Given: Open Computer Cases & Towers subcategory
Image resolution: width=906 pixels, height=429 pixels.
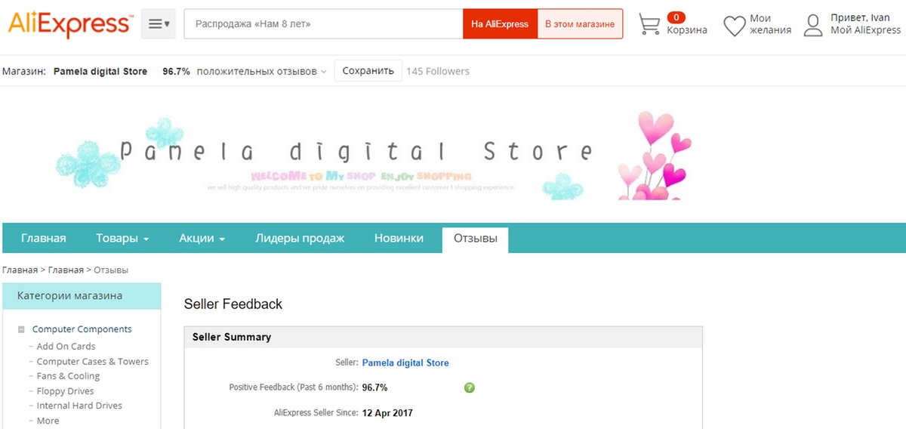Looking at the screenshot, I should pos(92,361).
